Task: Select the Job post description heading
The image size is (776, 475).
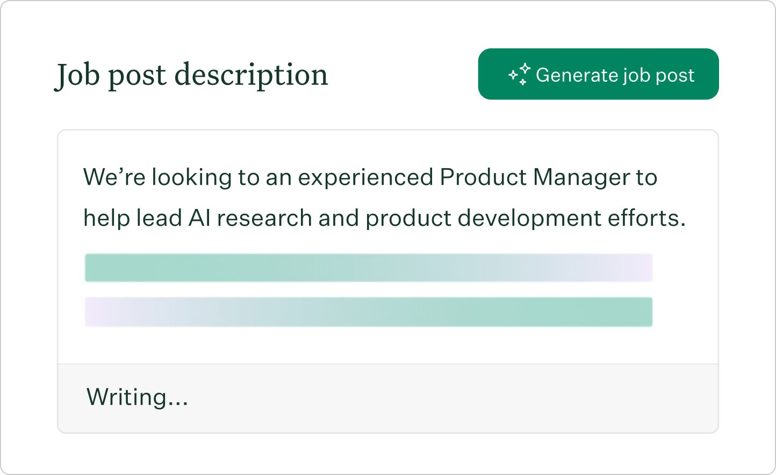Action: [x=191, y=75]
